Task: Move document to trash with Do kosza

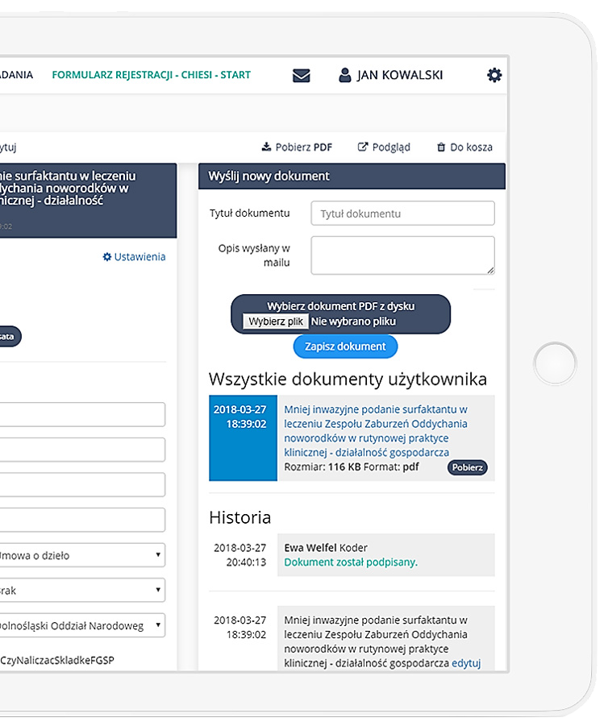Action: point(464,147)
